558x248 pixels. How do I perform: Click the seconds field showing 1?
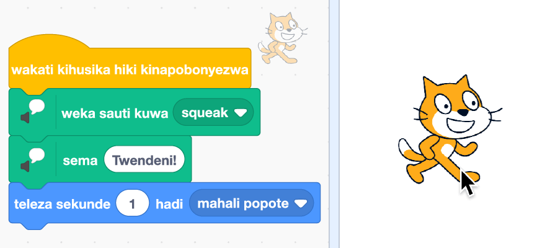[133, 203]
